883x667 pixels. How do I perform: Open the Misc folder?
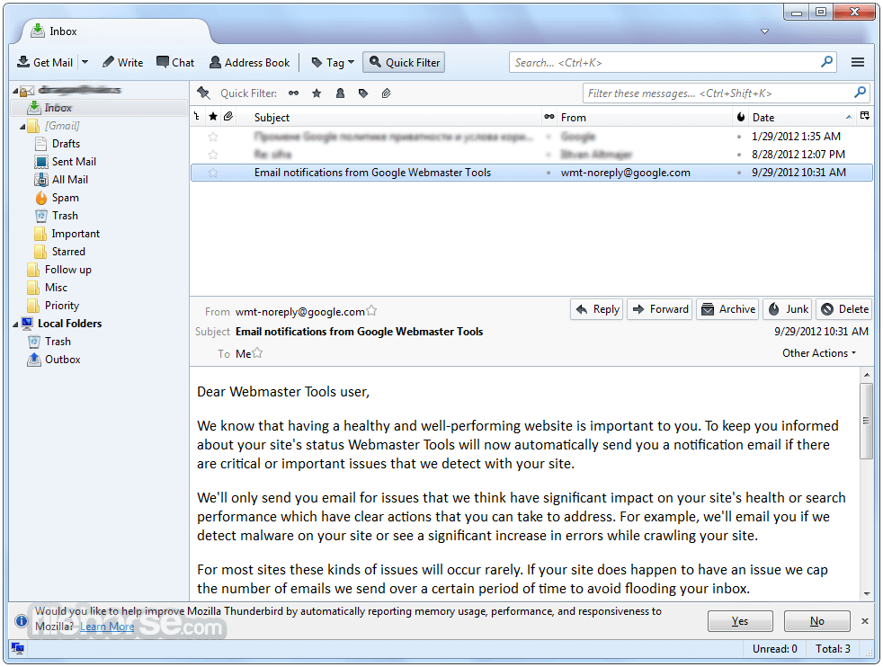pyautogui.click(x=56, y=288)
